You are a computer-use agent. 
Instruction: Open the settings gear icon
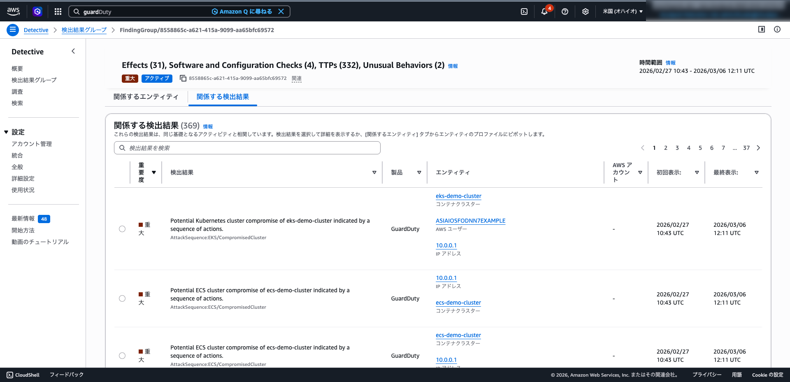tap(586, 12)
